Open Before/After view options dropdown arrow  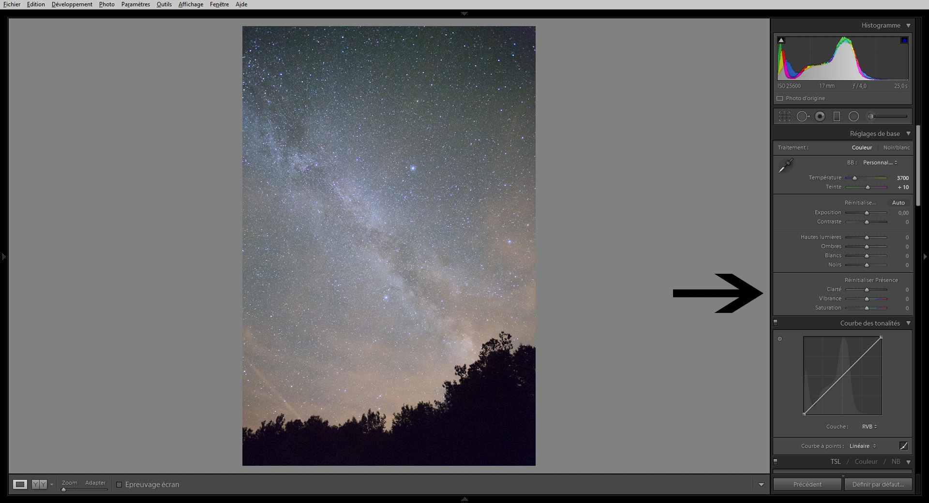coord(52,485)
